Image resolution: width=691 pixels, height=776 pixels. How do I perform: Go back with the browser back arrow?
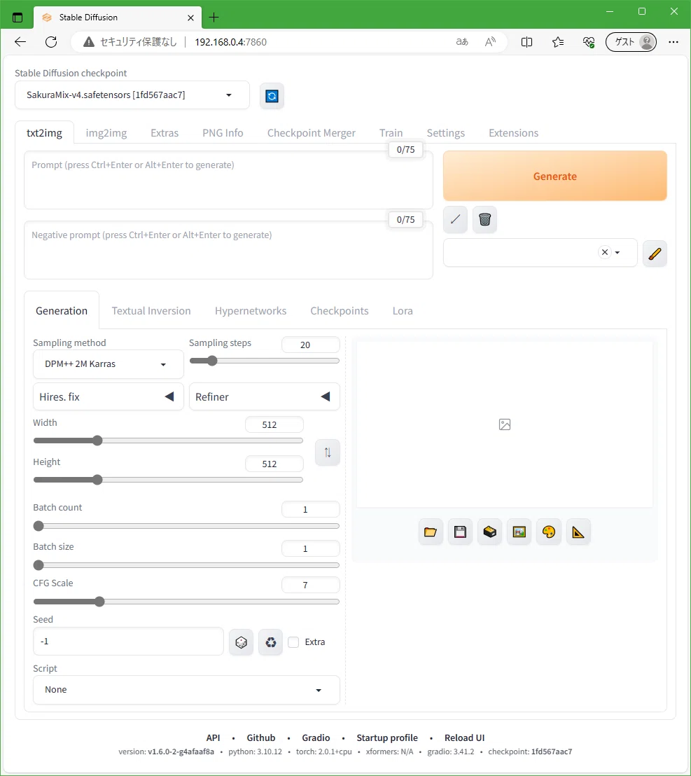coord(20,42)
